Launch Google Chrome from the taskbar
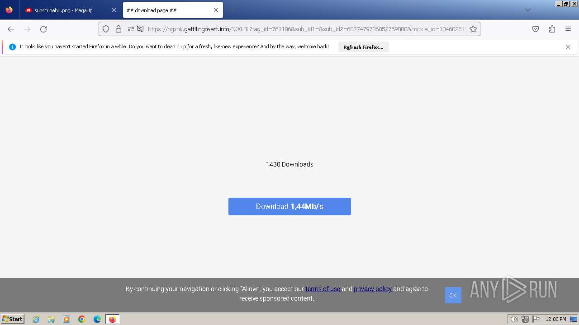Viewport: 579px width, 325px height. point(82,319)
